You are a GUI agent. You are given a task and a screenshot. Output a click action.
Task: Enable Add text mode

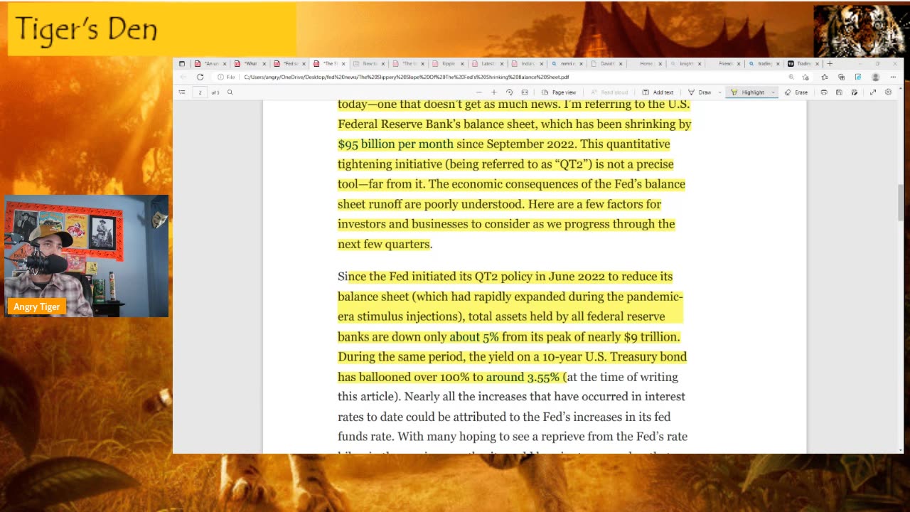point(658,92)
